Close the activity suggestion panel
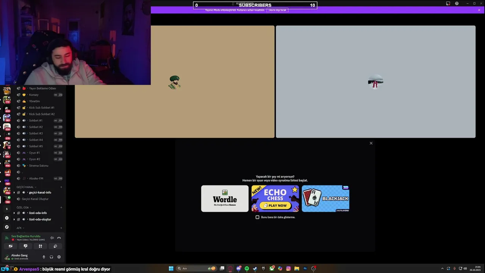Image resolution: width=485 pixels, height=273 pixels. coord(371,143)
